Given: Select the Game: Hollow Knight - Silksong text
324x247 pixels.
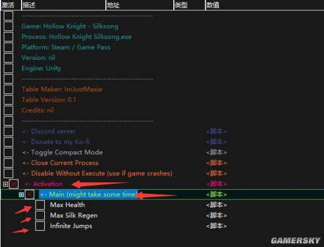Looking at the screenshot, I should tap(70, 26).
